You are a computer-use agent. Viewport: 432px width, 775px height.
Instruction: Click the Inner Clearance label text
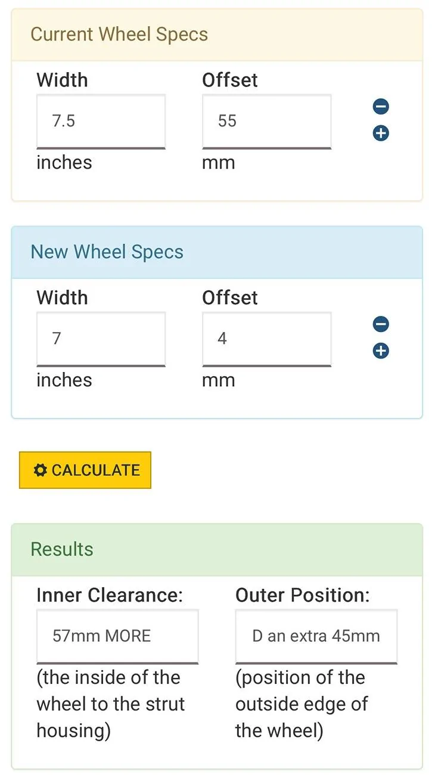click(111, 594)
